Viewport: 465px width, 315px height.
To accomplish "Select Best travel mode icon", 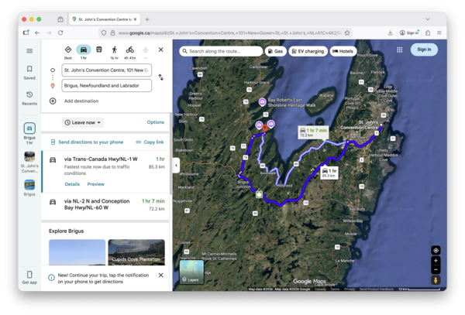I will (x=68, y=52).
